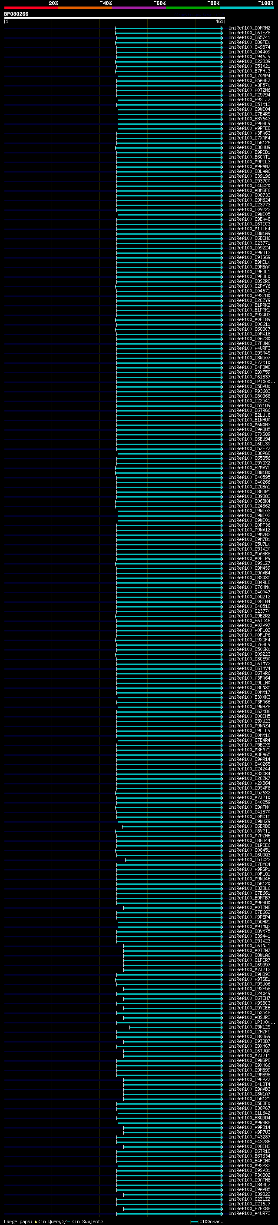Click label UniRef100_Q9SLZ7
The height and width of the screenshot is (1225, 278).
pyautogui.click(x=249, y=564)
